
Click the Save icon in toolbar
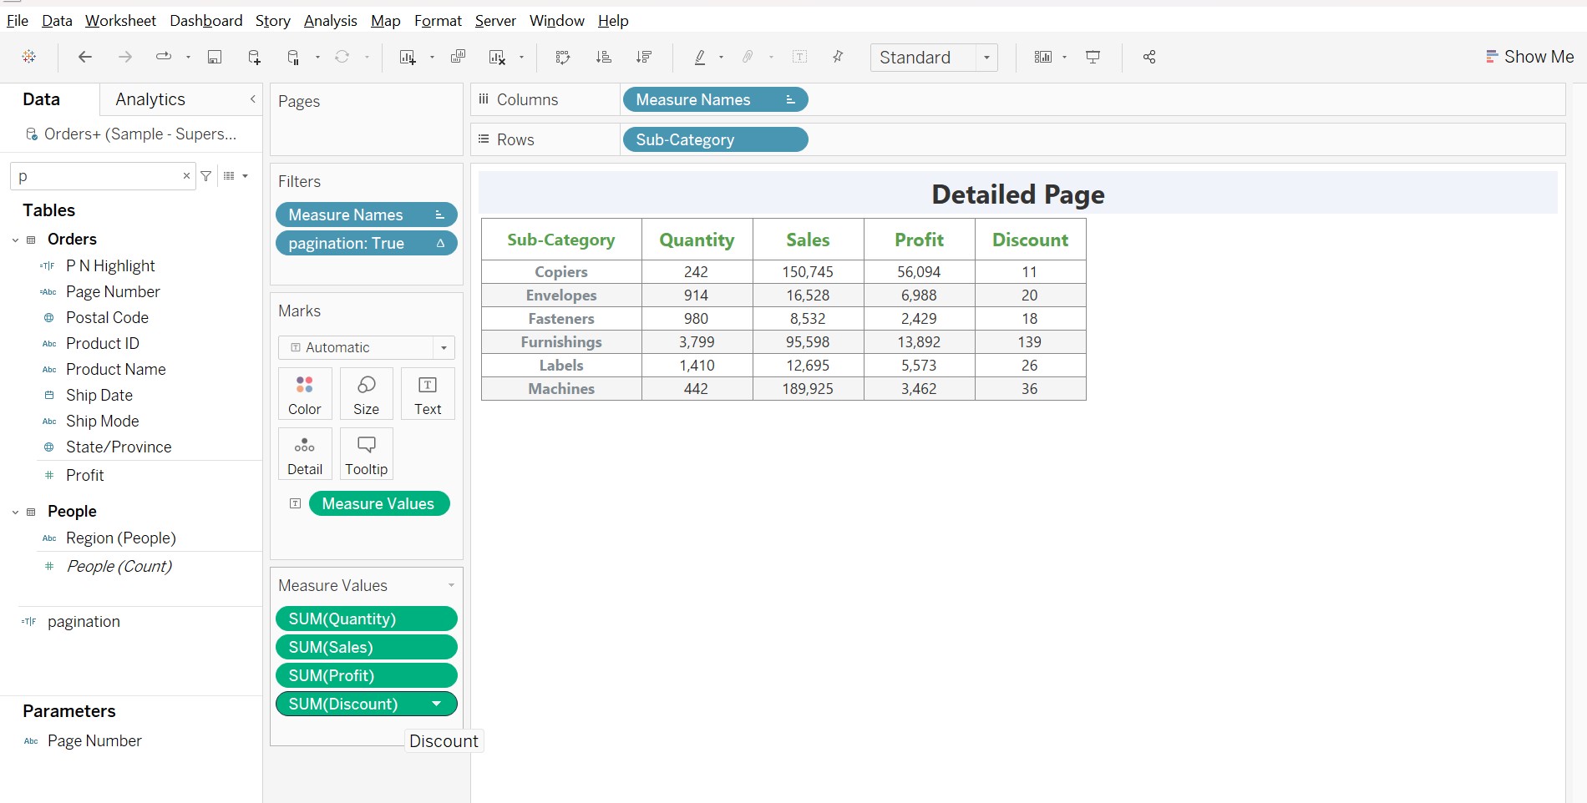click(x=215, y=57)
